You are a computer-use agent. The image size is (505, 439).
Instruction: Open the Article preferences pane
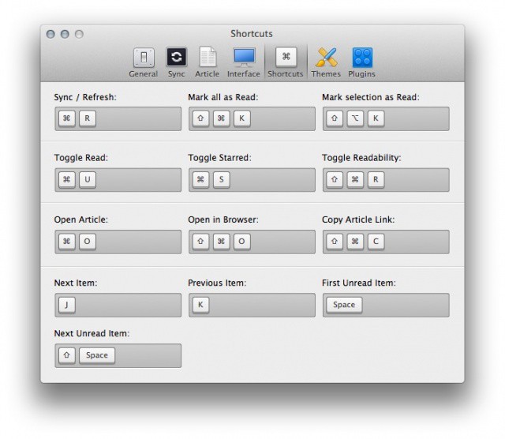pyautogui.click(x=208, y=62)
